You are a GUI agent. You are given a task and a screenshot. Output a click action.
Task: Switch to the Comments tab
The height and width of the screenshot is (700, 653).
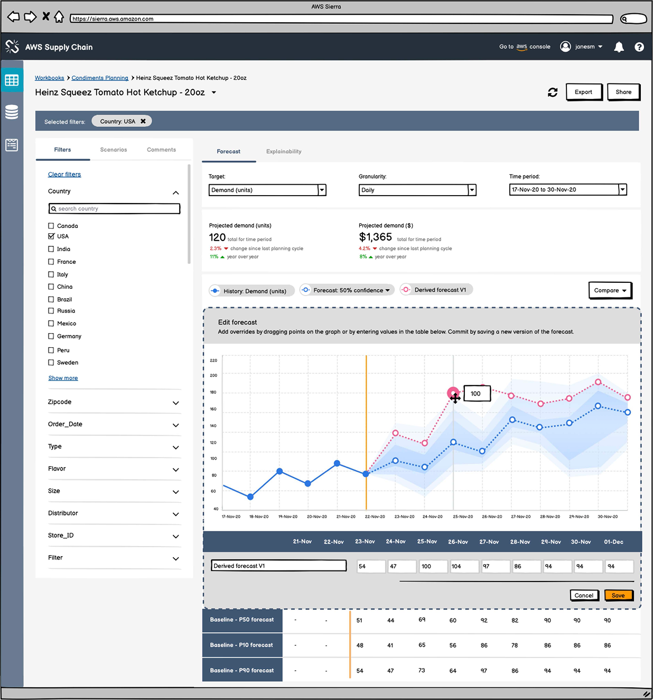click(x=161, y=150)
